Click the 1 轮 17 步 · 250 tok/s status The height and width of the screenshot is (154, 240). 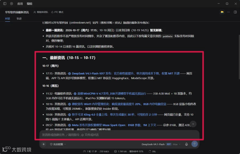pos(96,151)
